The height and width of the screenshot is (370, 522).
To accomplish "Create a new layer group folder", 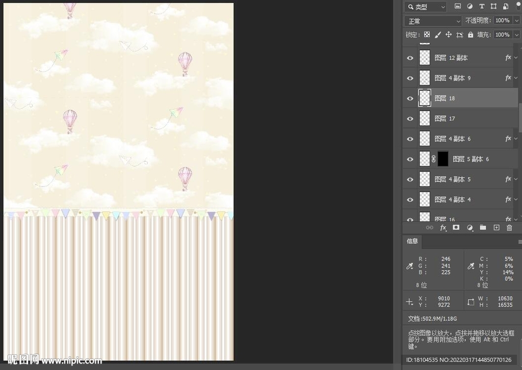I will 483,228.
